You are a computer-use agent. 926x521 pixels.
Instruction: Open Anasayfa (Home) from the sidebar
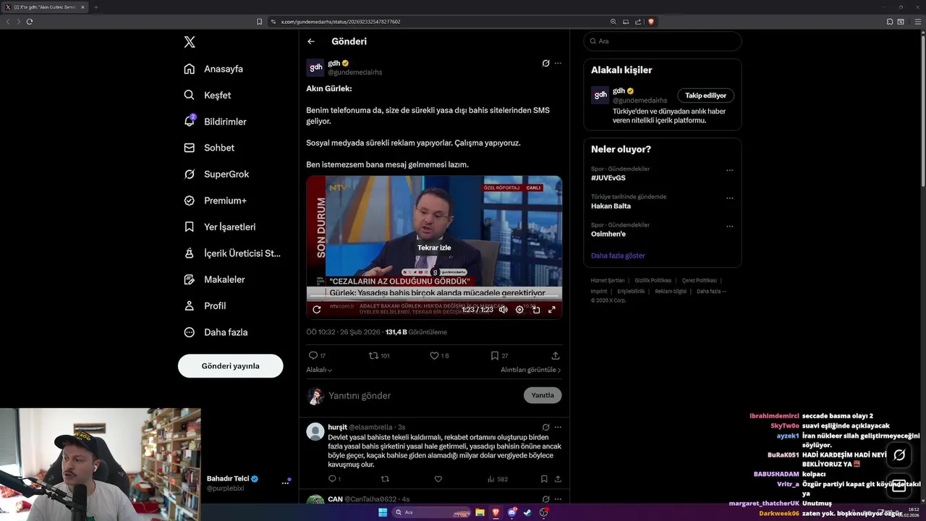(x=213, y=69)
